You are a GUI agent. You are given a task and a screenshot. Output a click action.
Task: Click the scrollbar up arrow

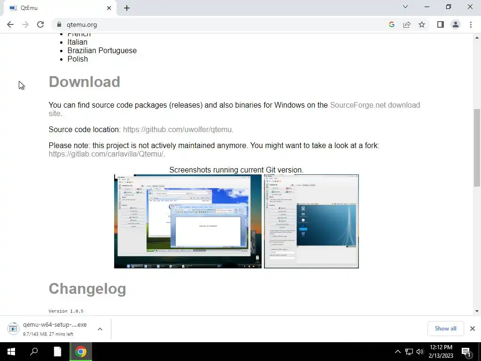(477, 38)
